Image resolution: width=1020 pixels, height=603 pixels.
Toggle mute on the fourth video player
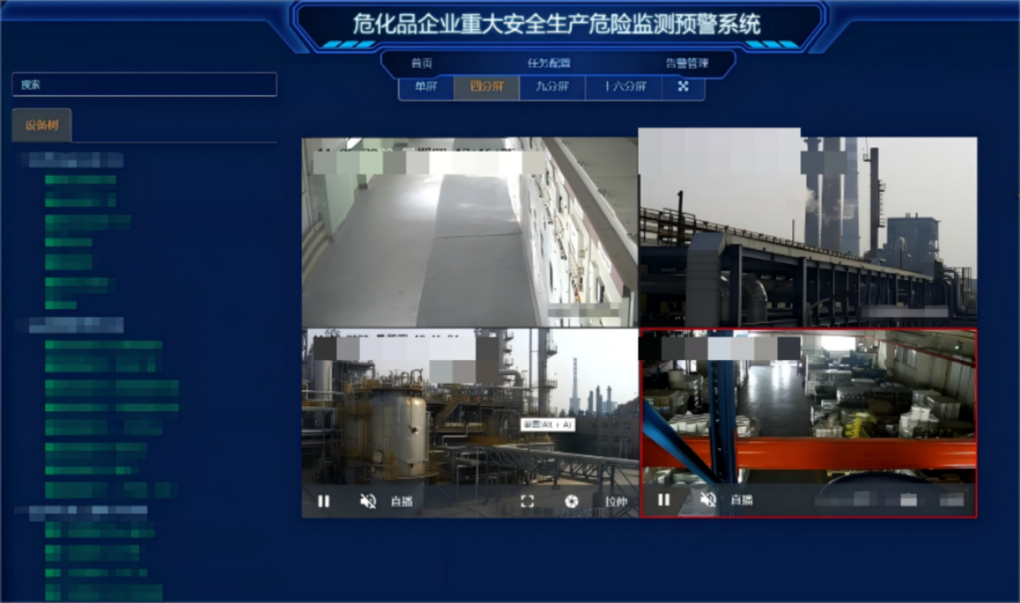708,500
